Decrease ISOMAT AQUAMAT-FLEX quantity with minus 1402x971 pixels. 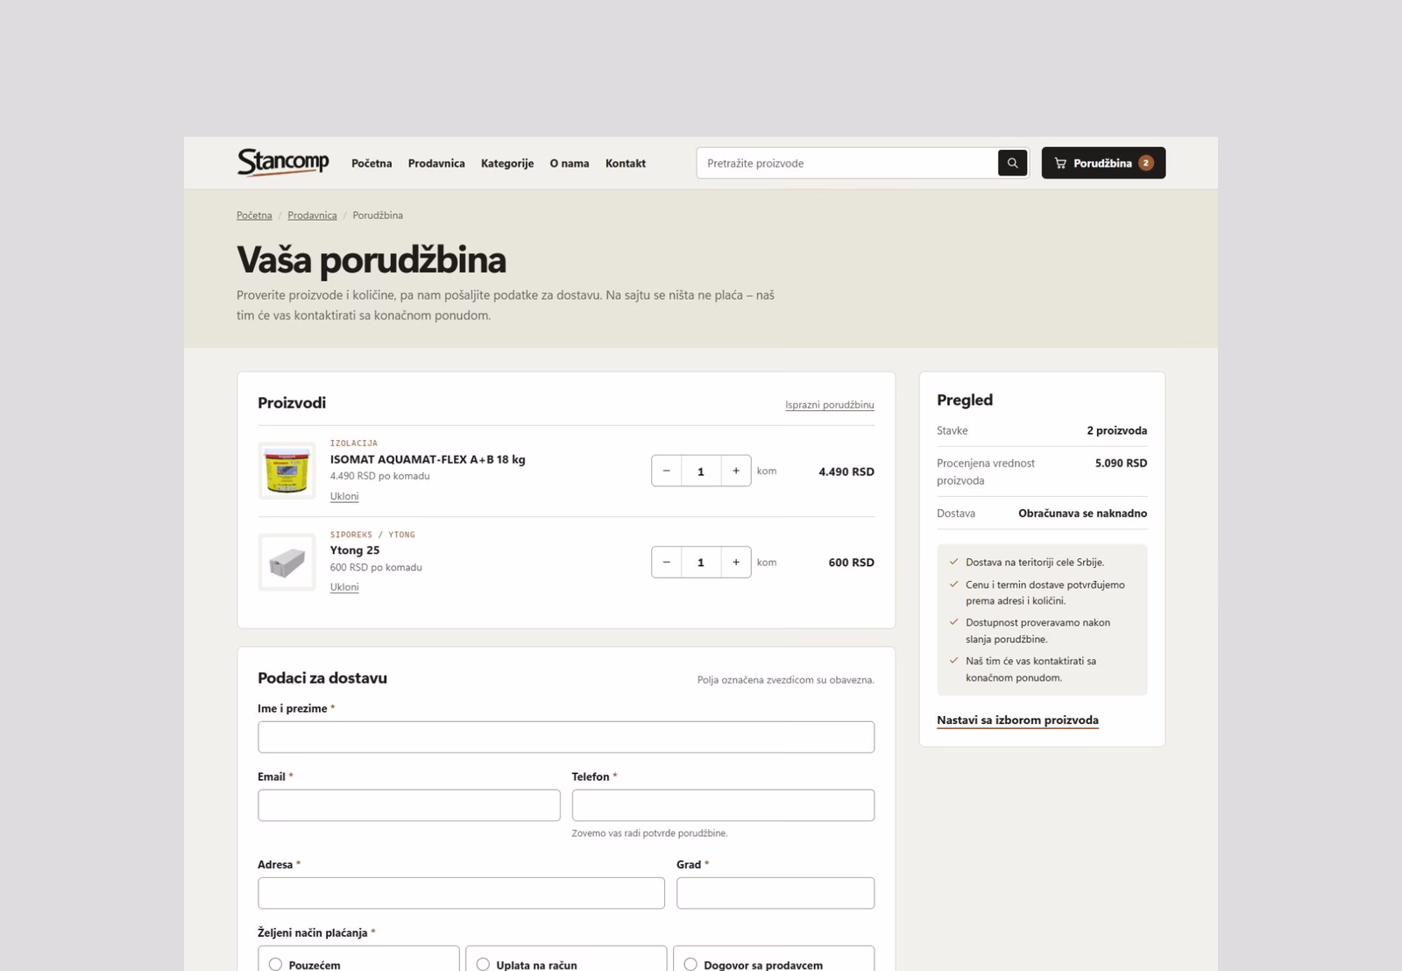point(667,471)
